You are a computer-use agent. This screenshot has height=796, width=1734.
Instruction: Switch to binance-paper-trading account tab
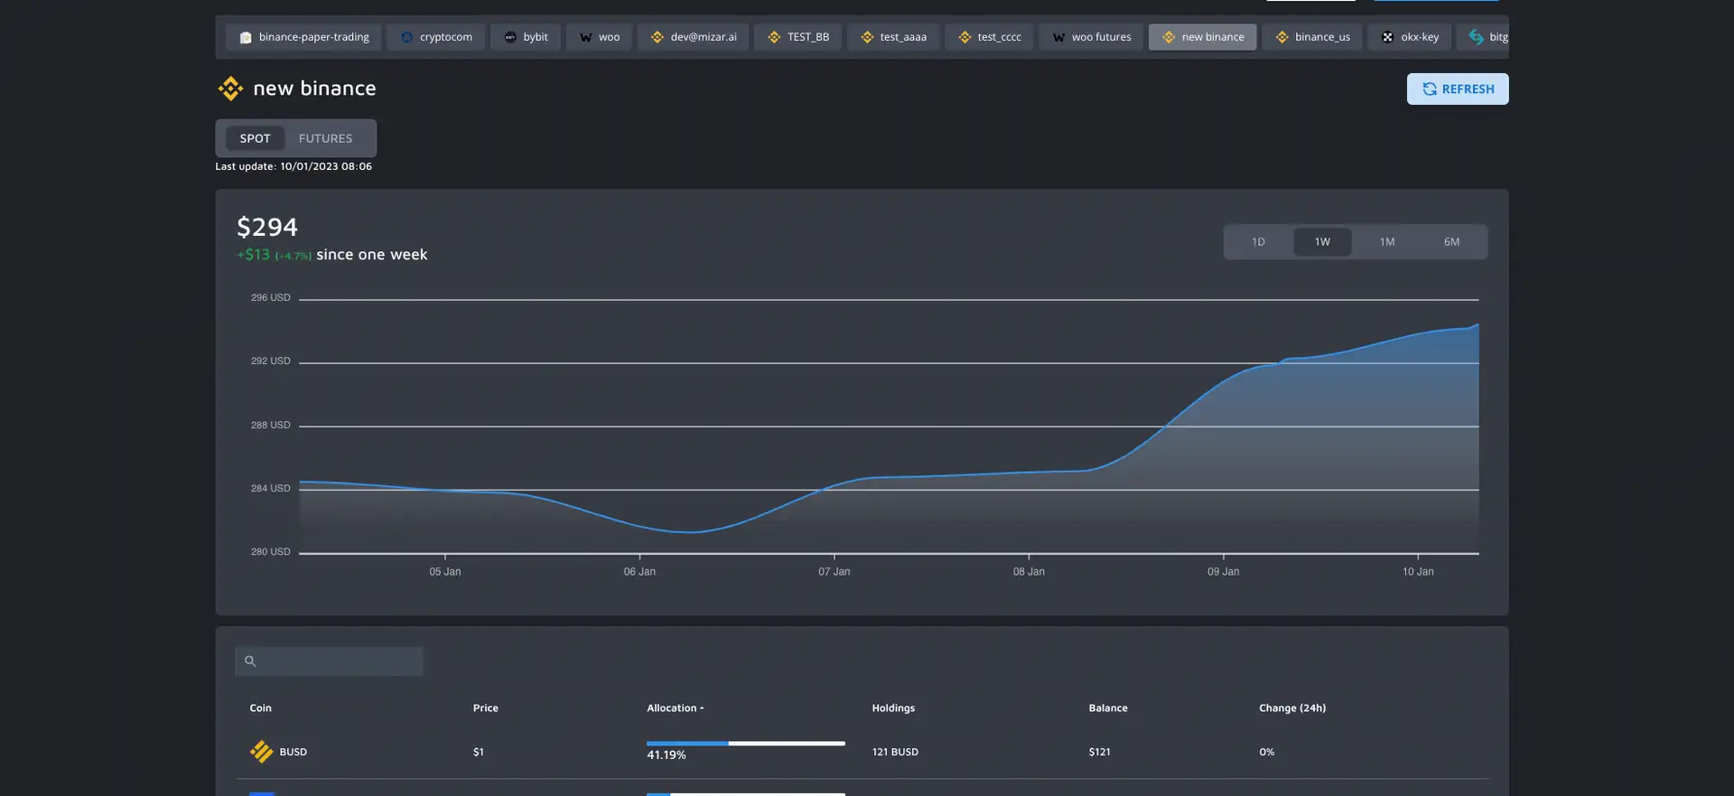pyautogui.click(x=303, y=37)
